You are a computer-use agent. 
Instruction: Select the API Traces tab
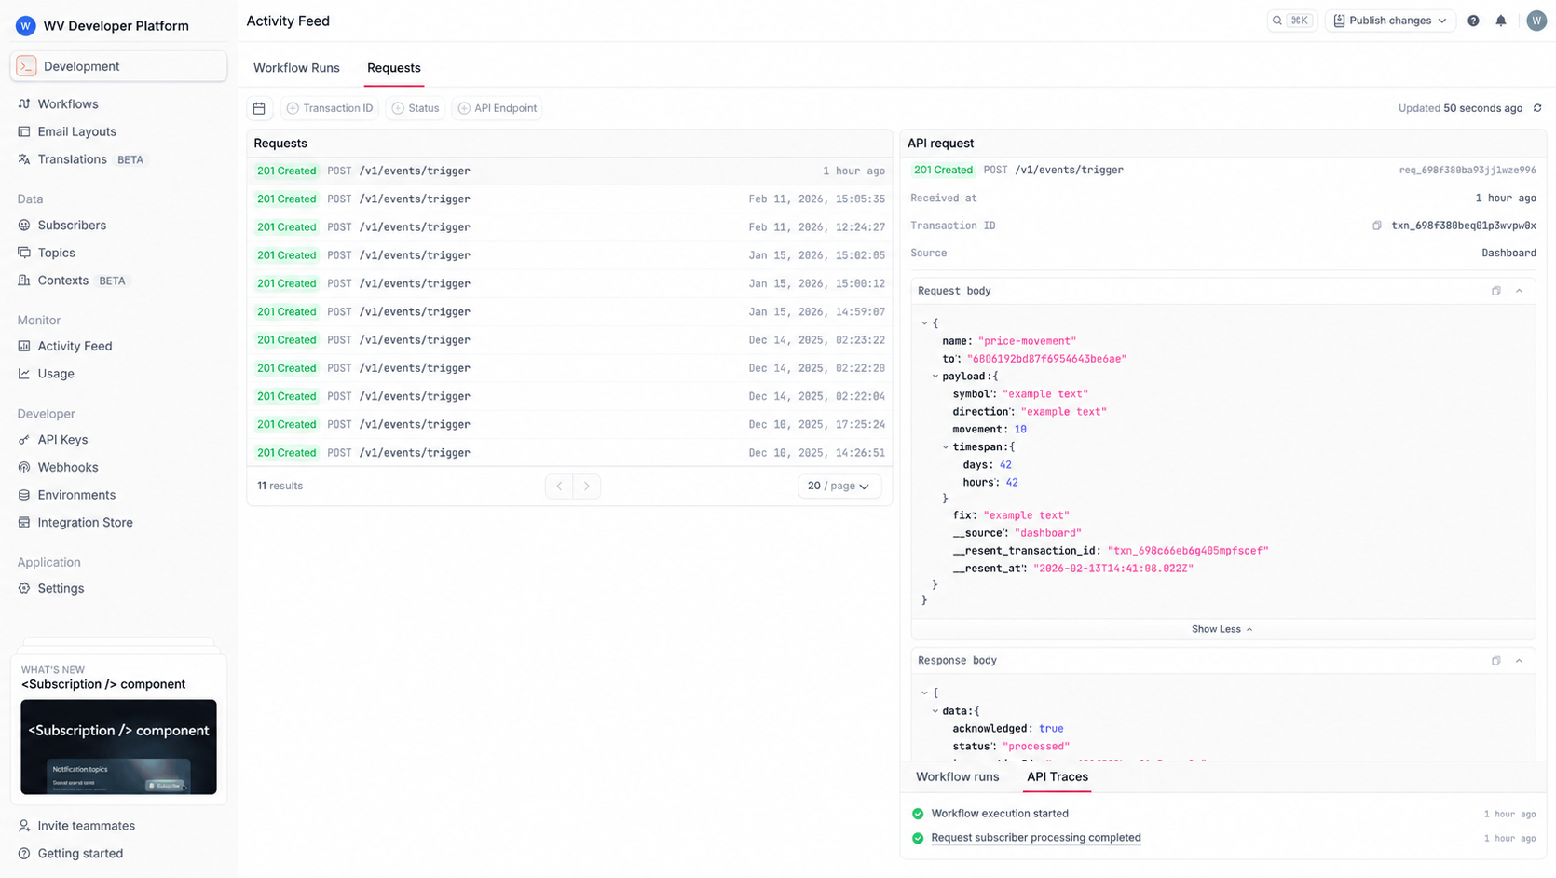point(1058,776)
